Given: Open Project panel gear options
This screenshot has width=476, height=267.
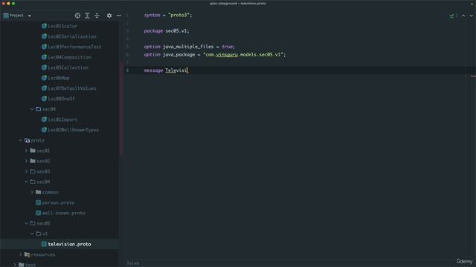Looking at the screenshot, I should coord(109,16).
